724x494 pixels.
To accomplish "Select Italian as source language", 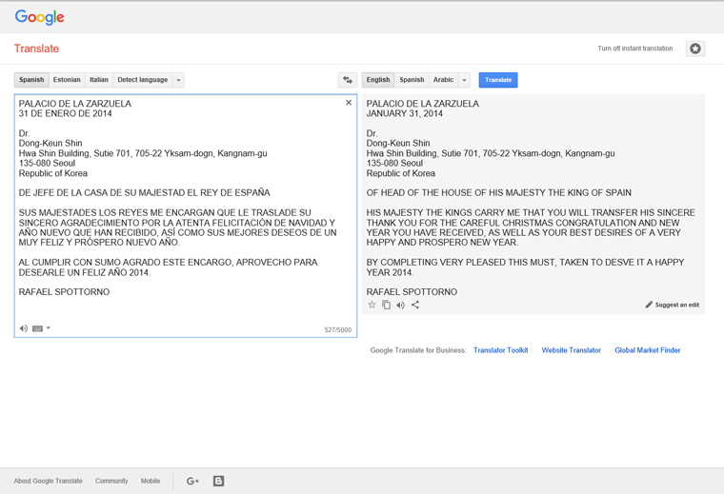I will 99,80.
